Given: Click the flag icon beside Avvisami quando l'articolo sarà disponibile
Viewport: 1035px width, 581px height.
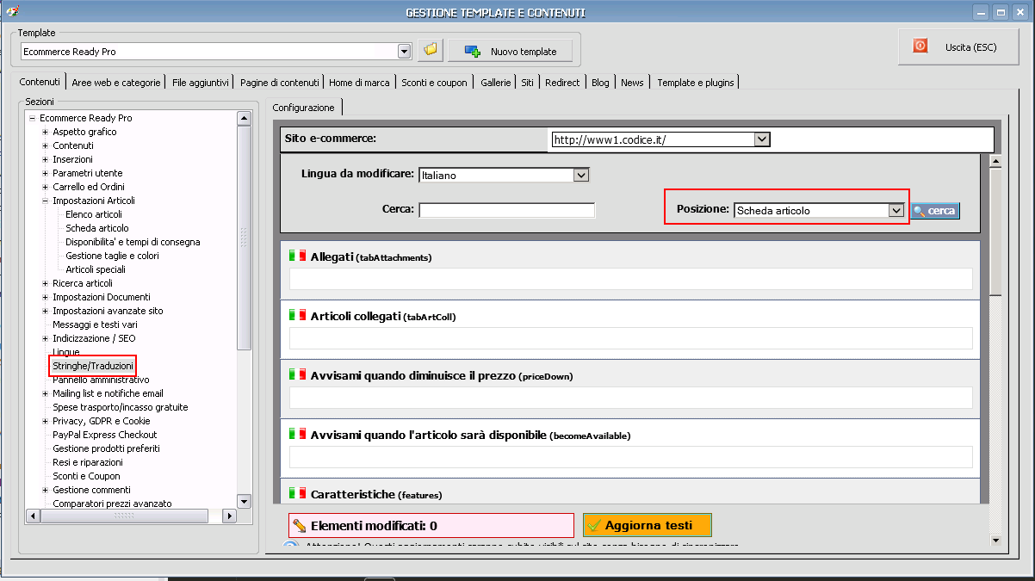Looking at the screenshot, I should [297, 434].
